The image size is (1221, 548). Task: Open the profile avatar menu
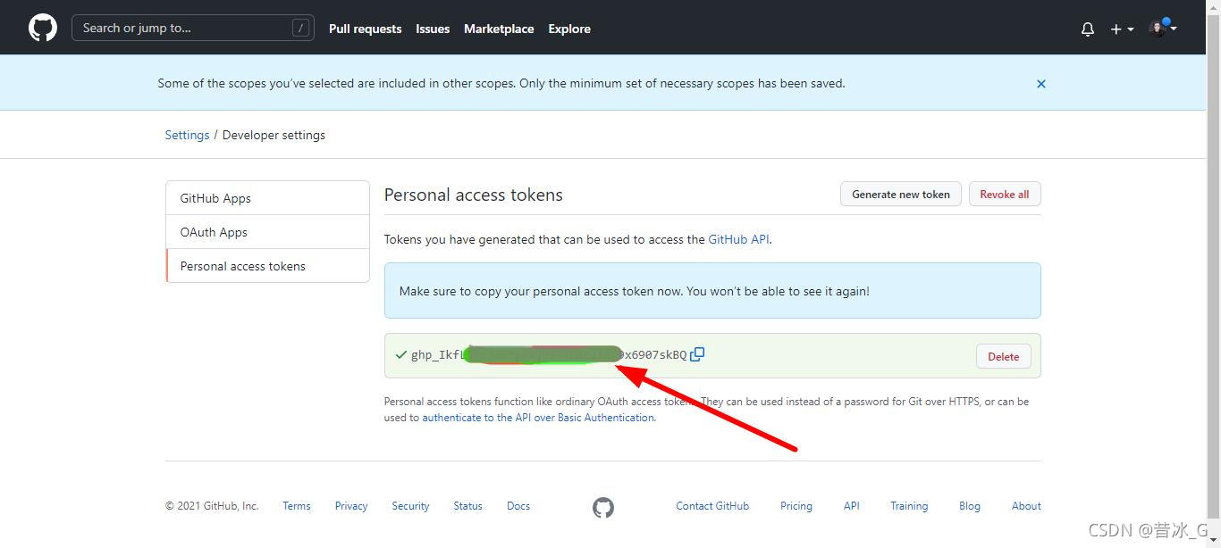(1156, 28)
